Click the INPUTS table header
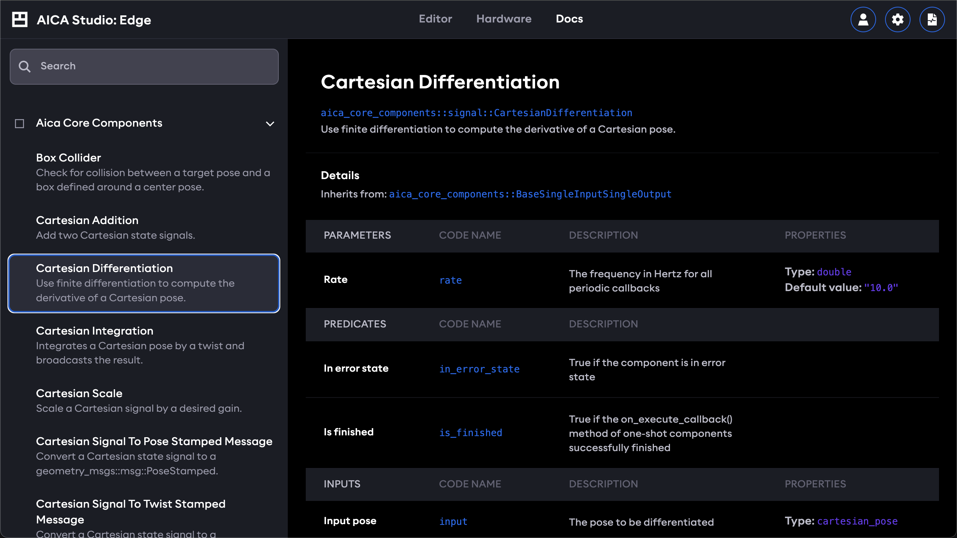Image resolution: width=957 pixels, height=538 pixels. click(x=342, y=484)
